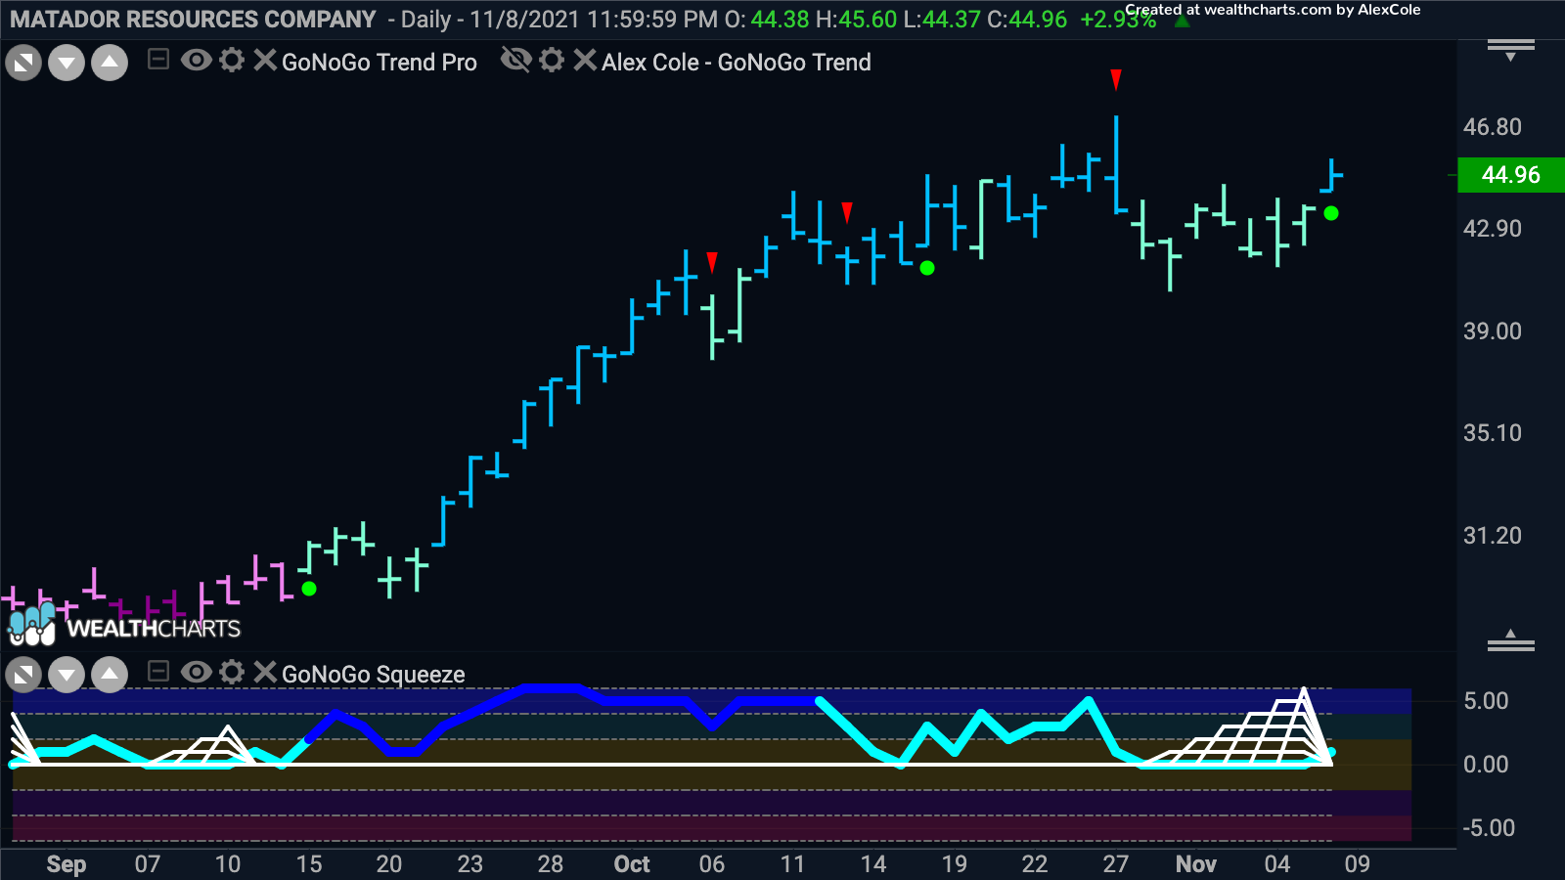Move the main chart pane up

110,64
